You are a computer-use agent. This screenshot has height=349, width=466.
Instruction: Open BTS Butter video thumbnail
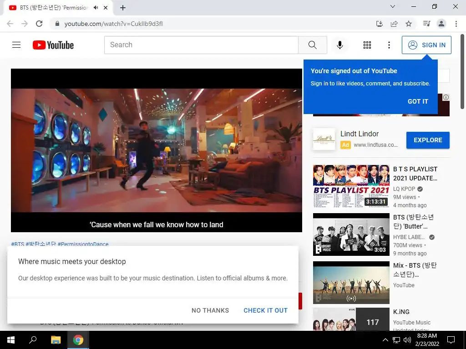click(351, 234)
